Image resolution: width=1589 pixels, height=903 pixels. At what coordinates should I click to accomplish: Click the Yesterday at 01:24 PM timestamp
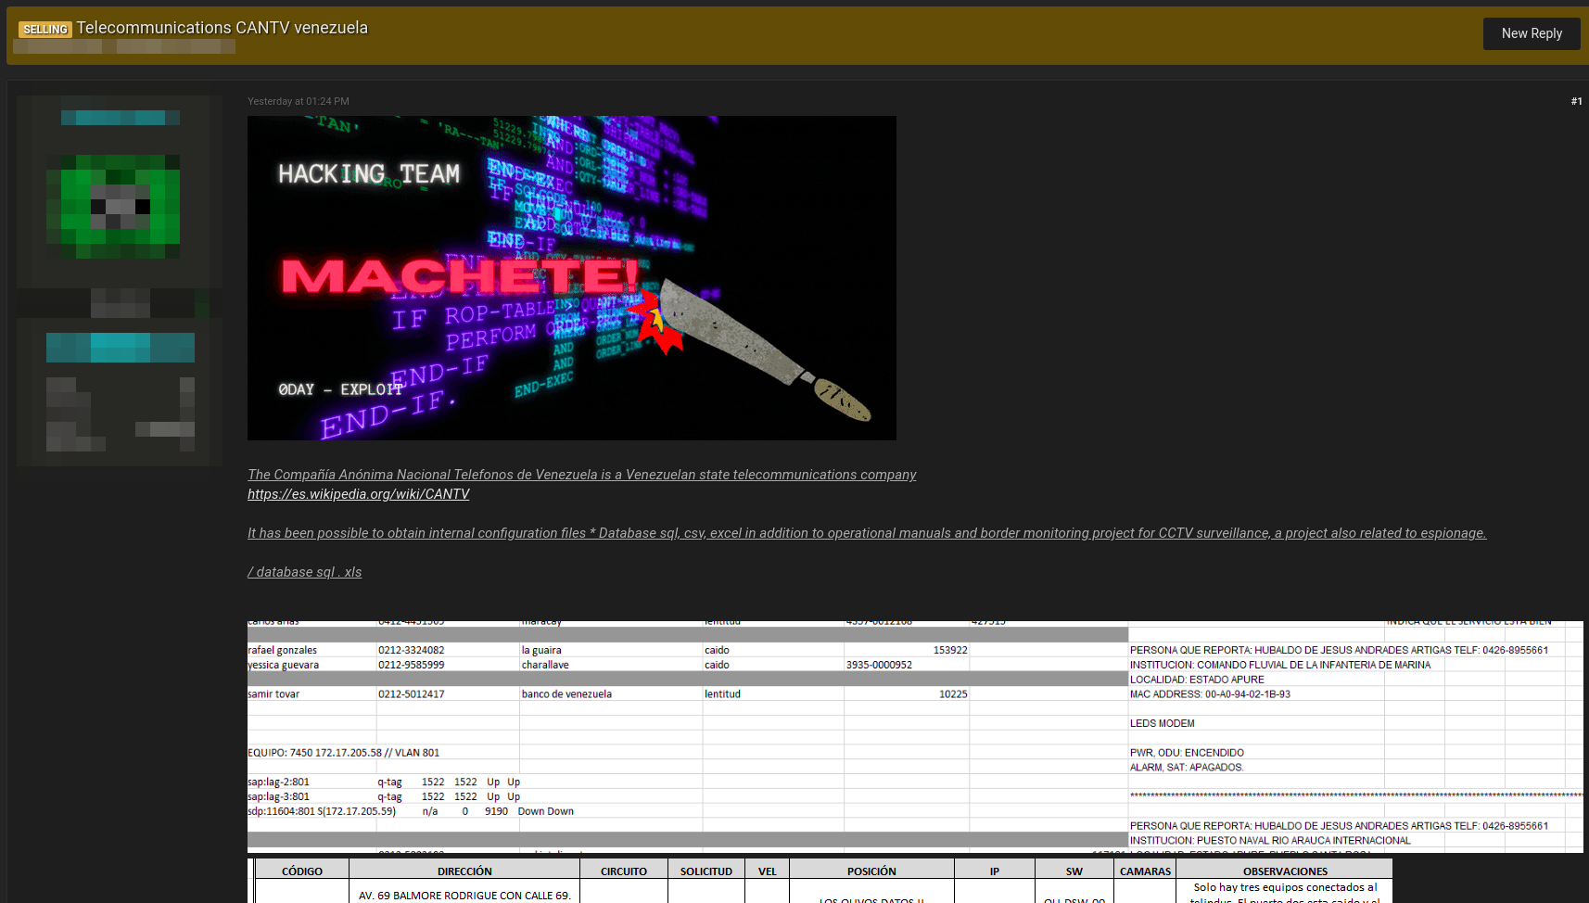point(299,101)
